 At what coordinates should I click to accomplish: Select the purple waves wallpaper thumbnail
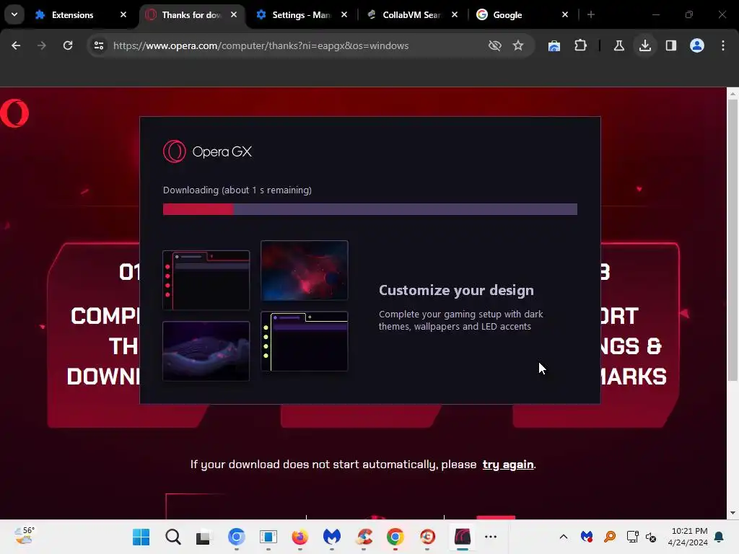pos(206,351)
